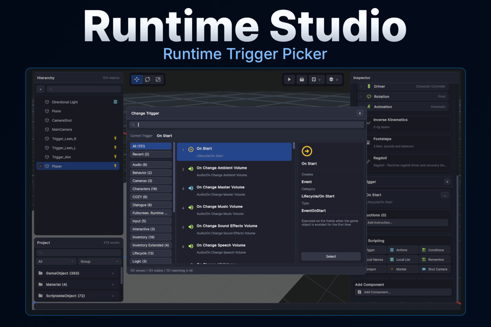Viewport: 491px width, 327px height.
Task: Select the Move transform tool
Action: 137,79
